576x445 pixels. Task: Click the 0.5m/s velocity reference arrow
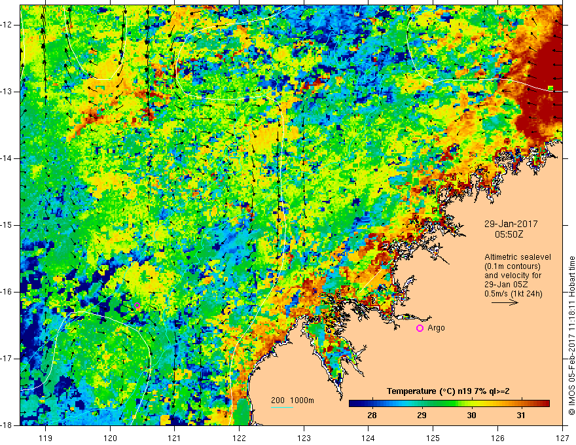click(x=505, y=303)
